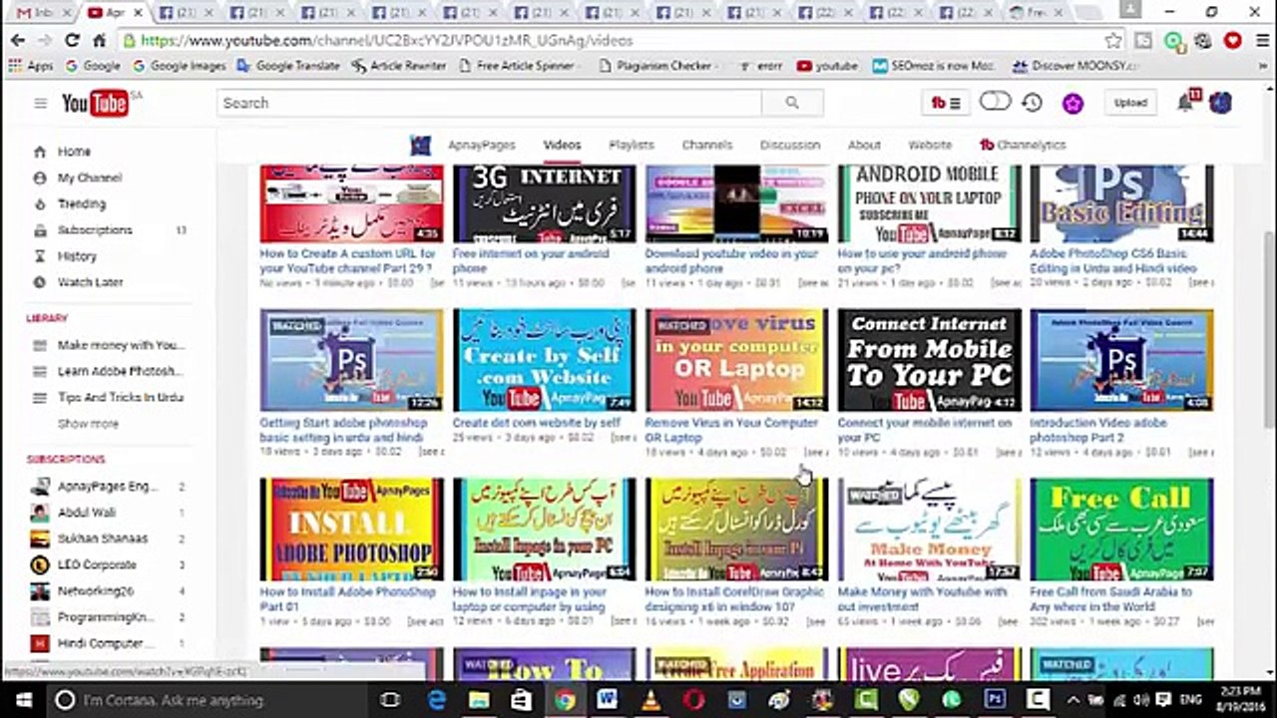The width and height of the screenshot is (1277, 718).
Task: Open the Google Images bookmark
Action: tap(180, 66)
